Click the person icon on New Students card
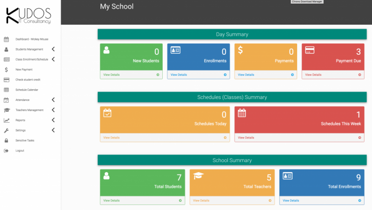The width and height of the screenshot is (372, 210). click(x=106, y=50)
